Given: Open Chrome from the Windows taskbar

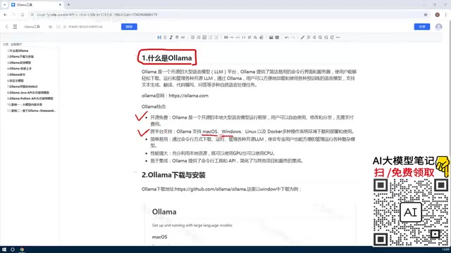Looking at the screenshot, I should tap(22, 249).
